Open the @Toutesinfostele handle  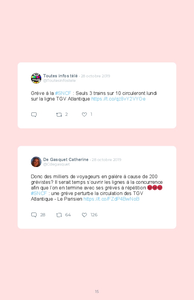(x=59, y=81)
